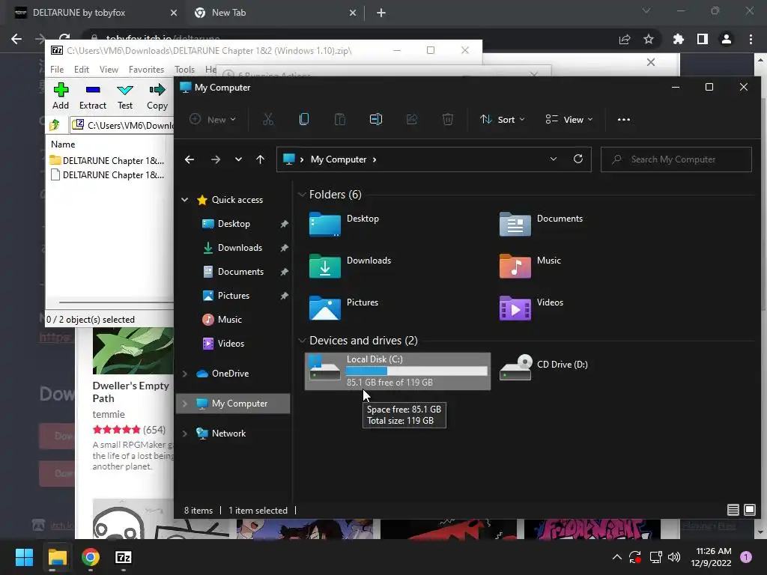Expand the Network tree node
767x575 pixels.
click(x=185, y=433)
